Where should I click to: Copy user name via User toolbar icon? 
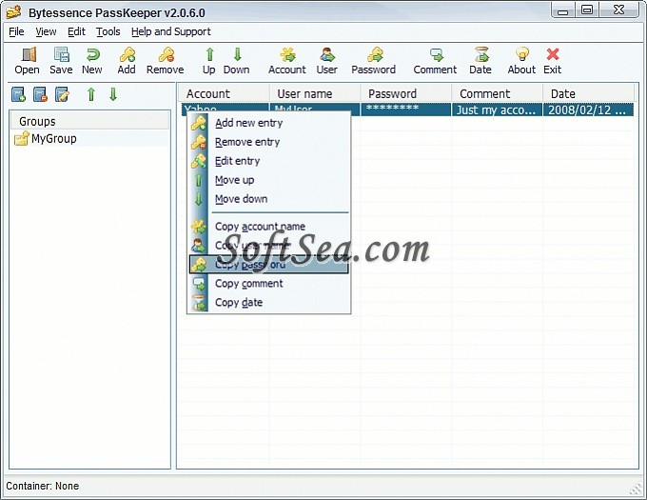click(x=326, y=61)
